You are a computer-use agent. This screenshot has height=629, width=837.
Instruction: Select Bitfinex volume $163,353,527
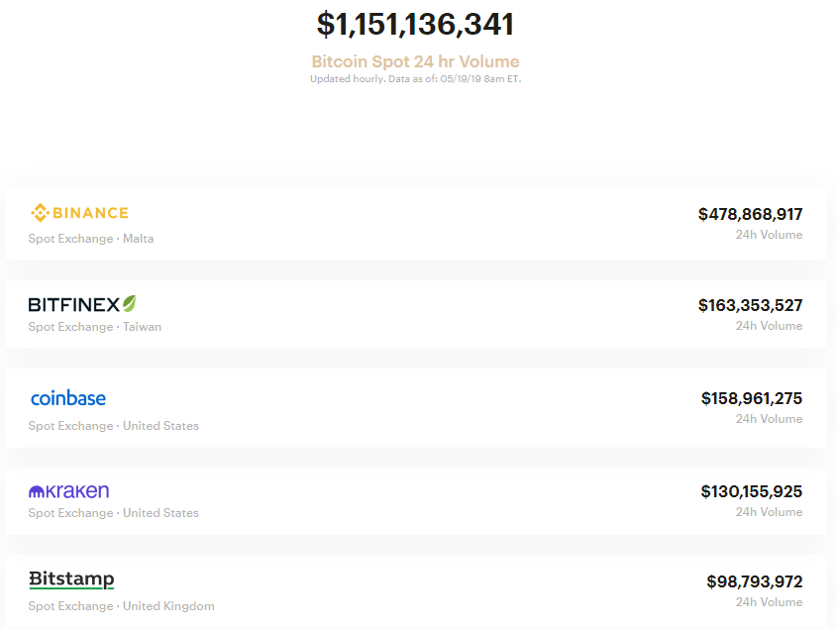click(x=750, y=305)
